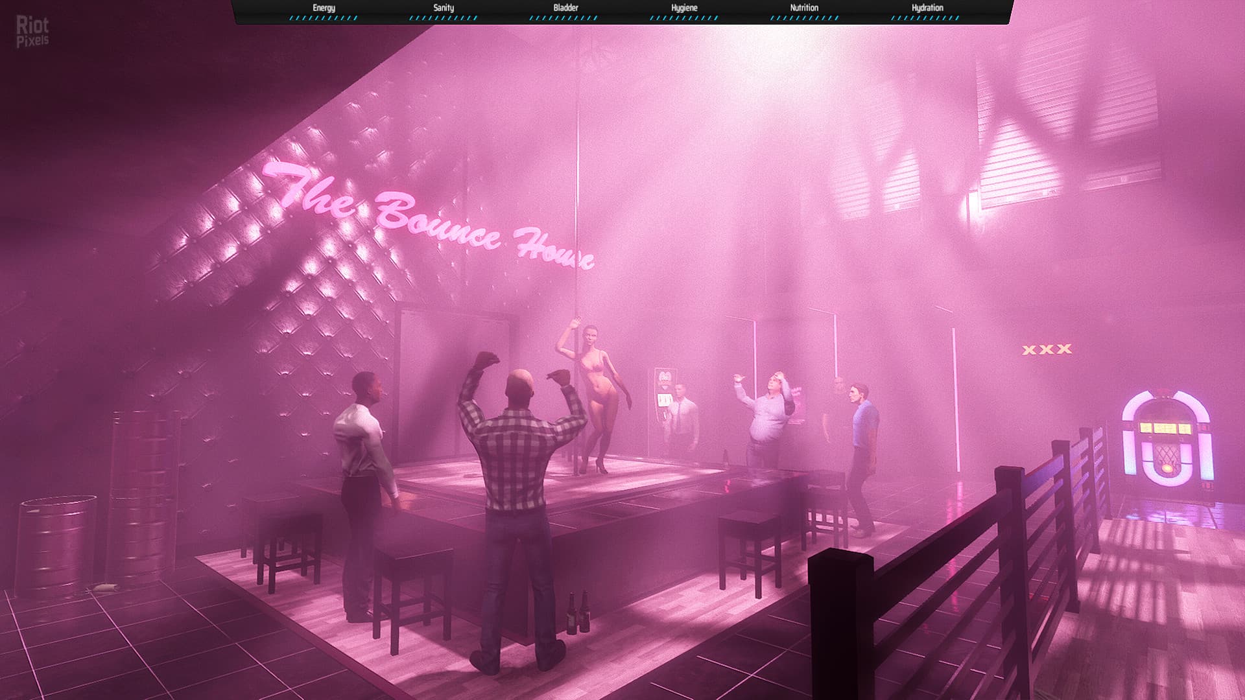1245x700 pixels.
Task: Click the Energy meter bar
Action: coord(324,18)
